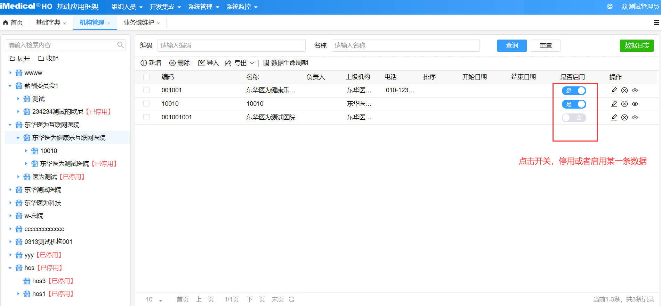This screenshot has width=661, height=306.
Task: Expand the 东华测试医院 tree node
Action: tap(10, 190)
